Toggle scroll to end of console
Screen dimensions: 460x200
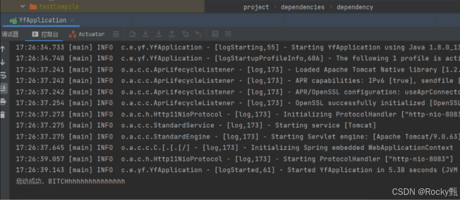3,89
